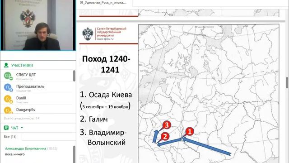This screenshot has width=289, height=163.
Task: Click the chat timestamp (10:52)
Action: [x=52, y=149]
